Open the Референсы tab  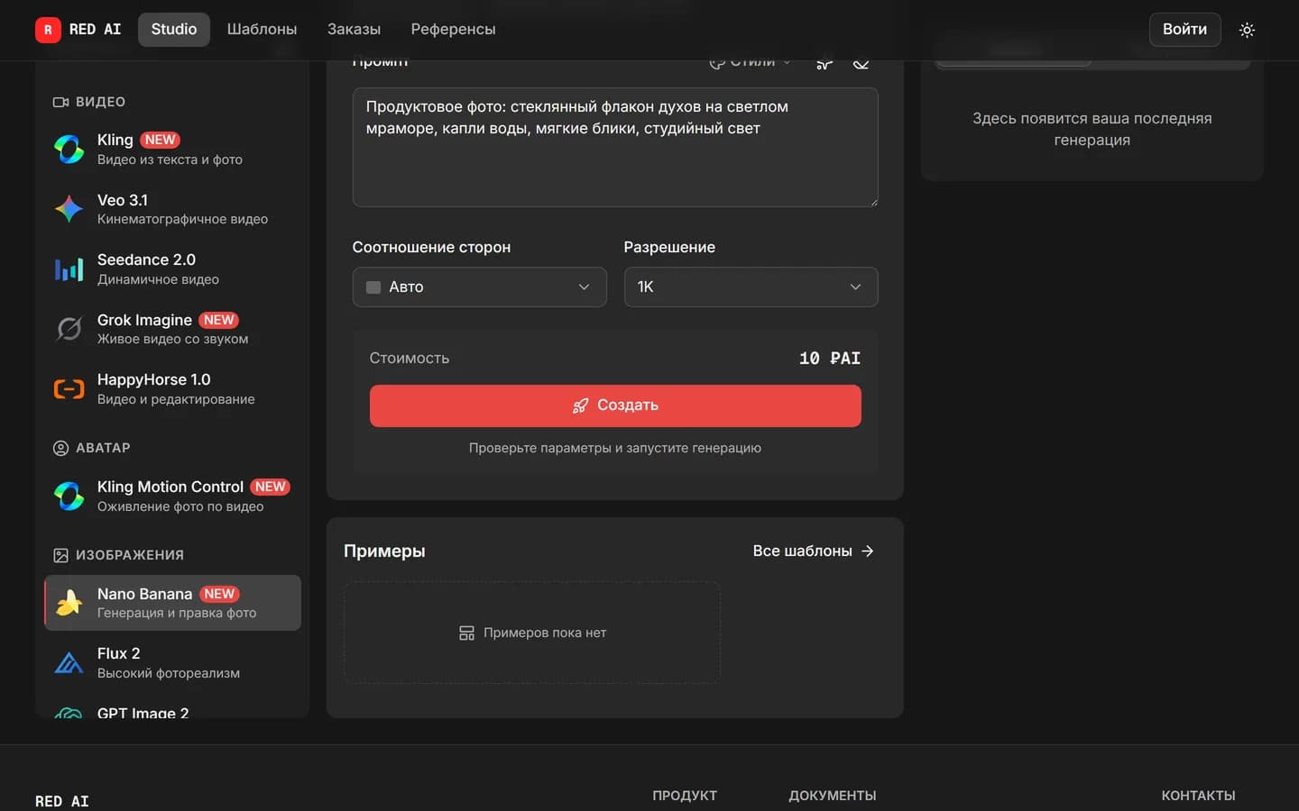click(453, 29)
